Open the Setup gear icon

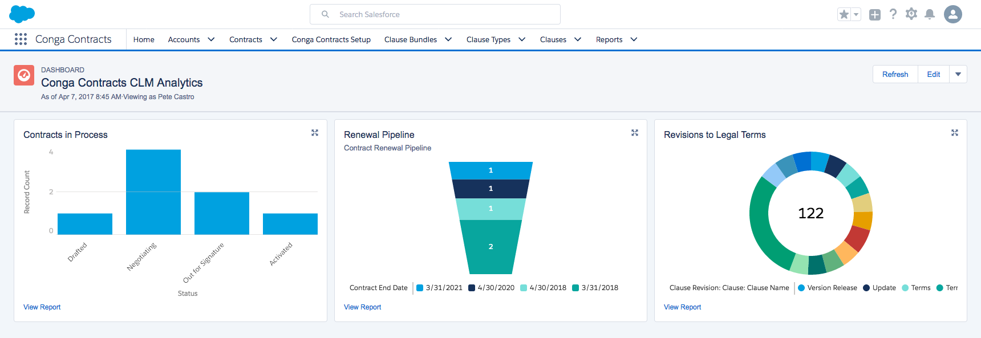coord(911,14)
